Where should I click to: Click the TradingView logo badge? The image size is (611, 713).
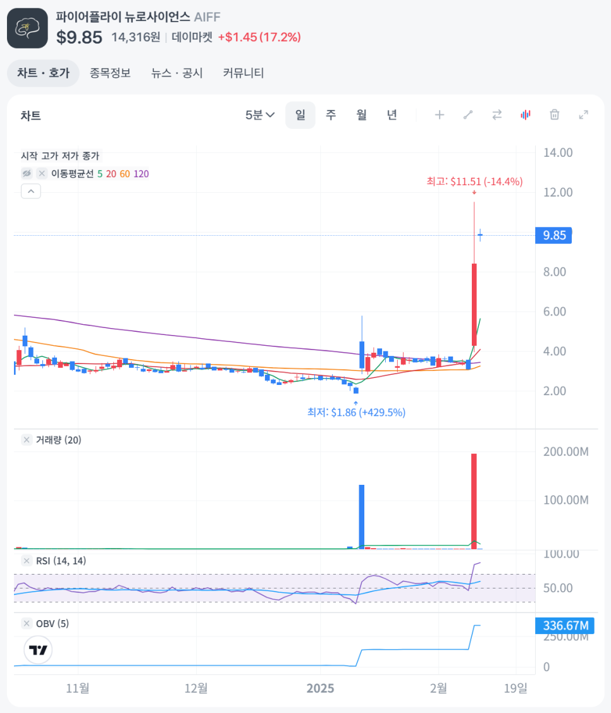[x=38, y=650]
